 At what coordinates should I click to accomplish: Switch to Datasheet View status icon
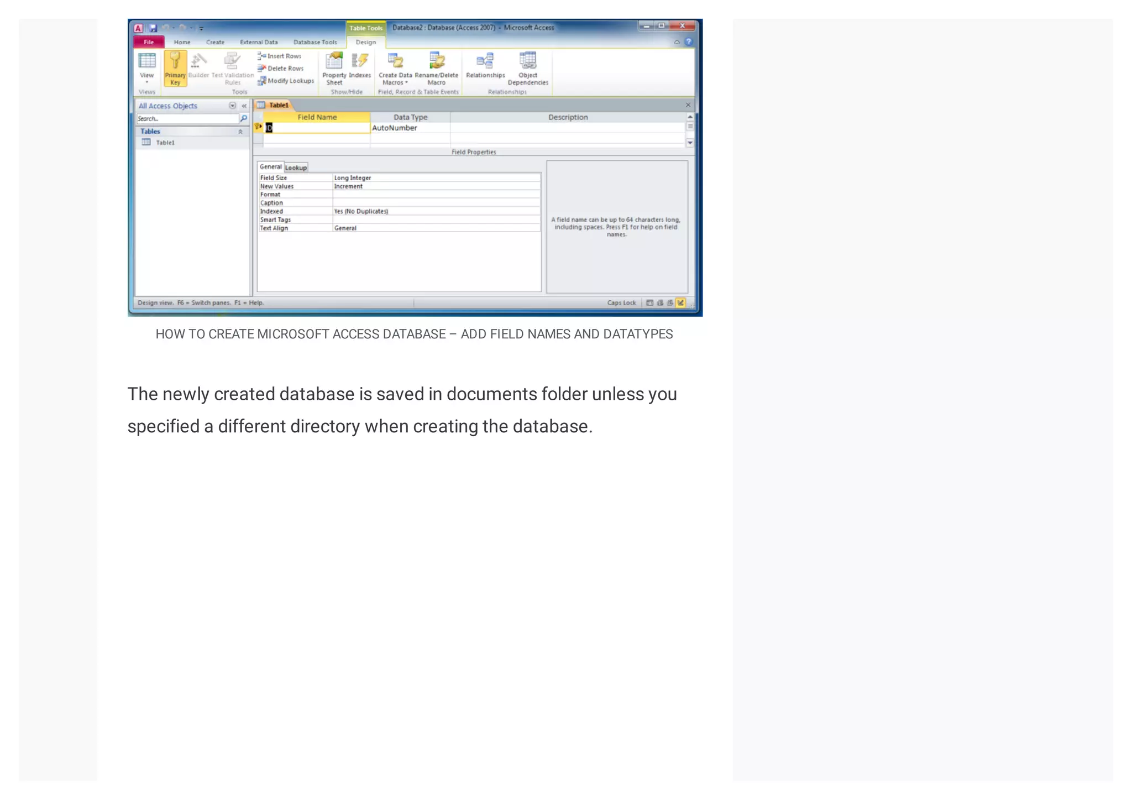[650, 303]
